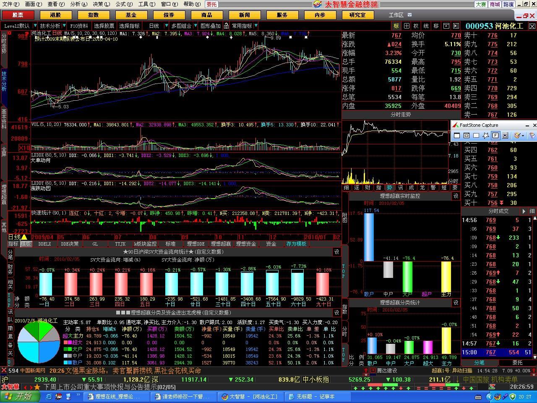Close the 河池化工 quote panel with the X box
Viewport: 537px width, 403px height.
coord(532,26)
